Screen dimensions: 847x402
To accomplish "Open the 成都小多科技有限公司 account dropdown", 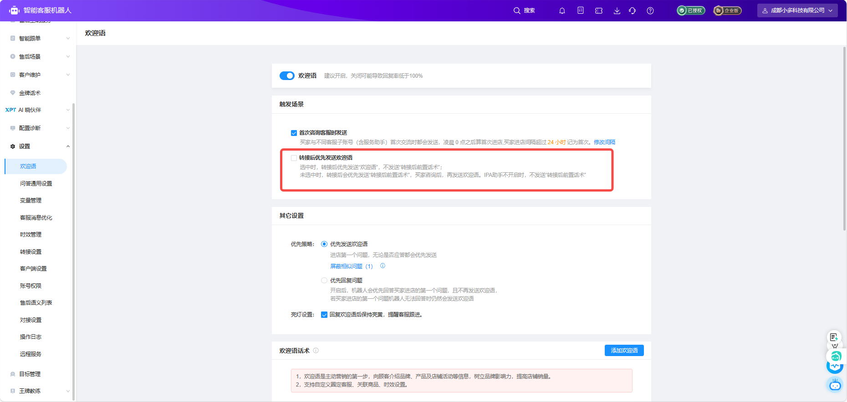I will (797, 10).
